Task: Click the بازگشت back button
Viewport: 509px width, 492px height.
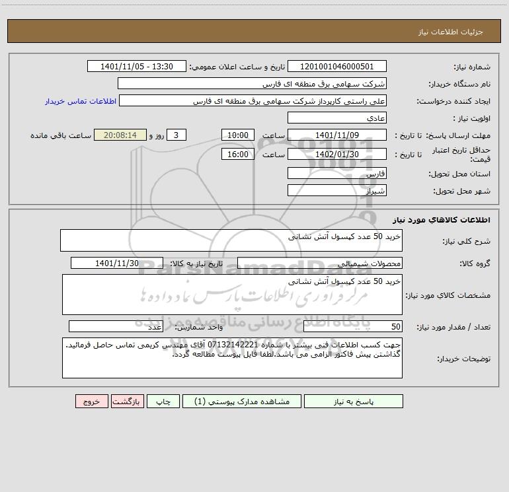Action: [x=127, y=401]
